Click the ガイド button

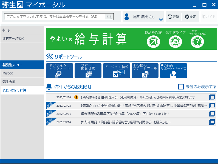pos(209,17)
